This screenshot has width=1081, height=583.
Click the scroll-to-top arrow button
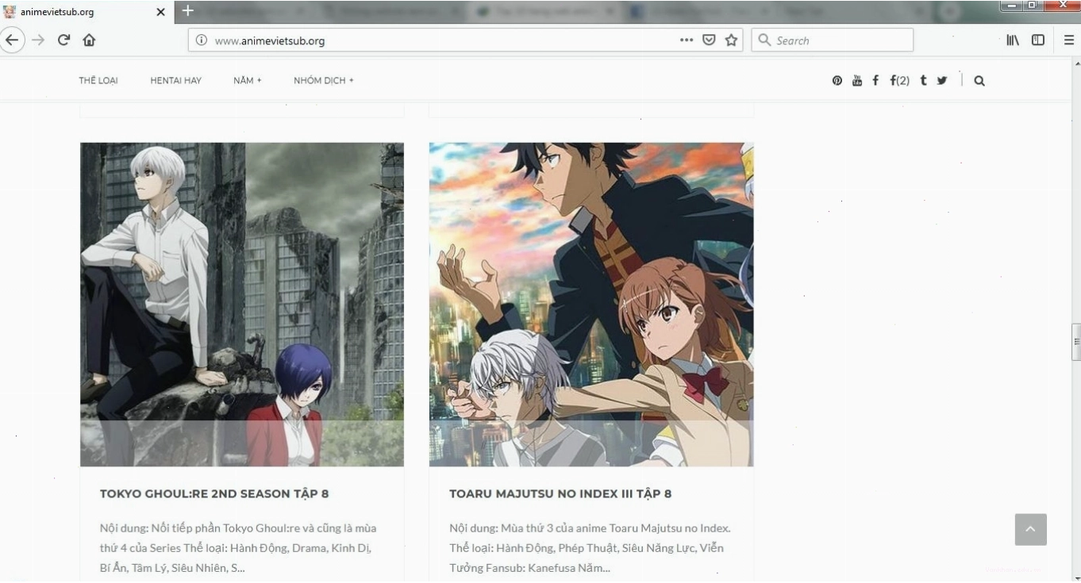(1030, 529)
